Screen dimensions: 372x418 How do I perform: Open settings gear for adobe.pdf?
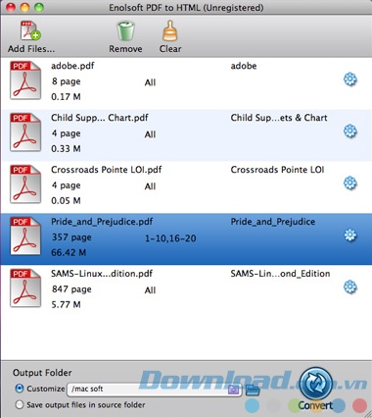pos(350,79)
